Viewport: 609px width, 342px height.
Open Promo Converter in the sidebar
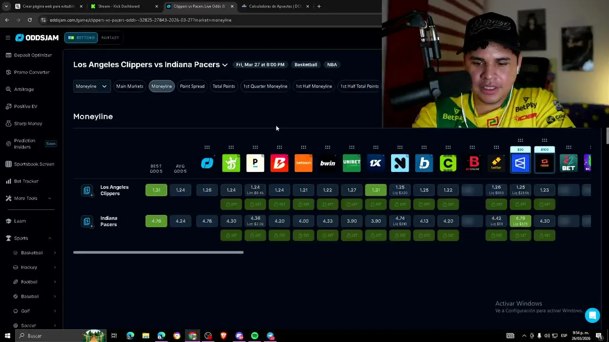(x=31, y=72)
